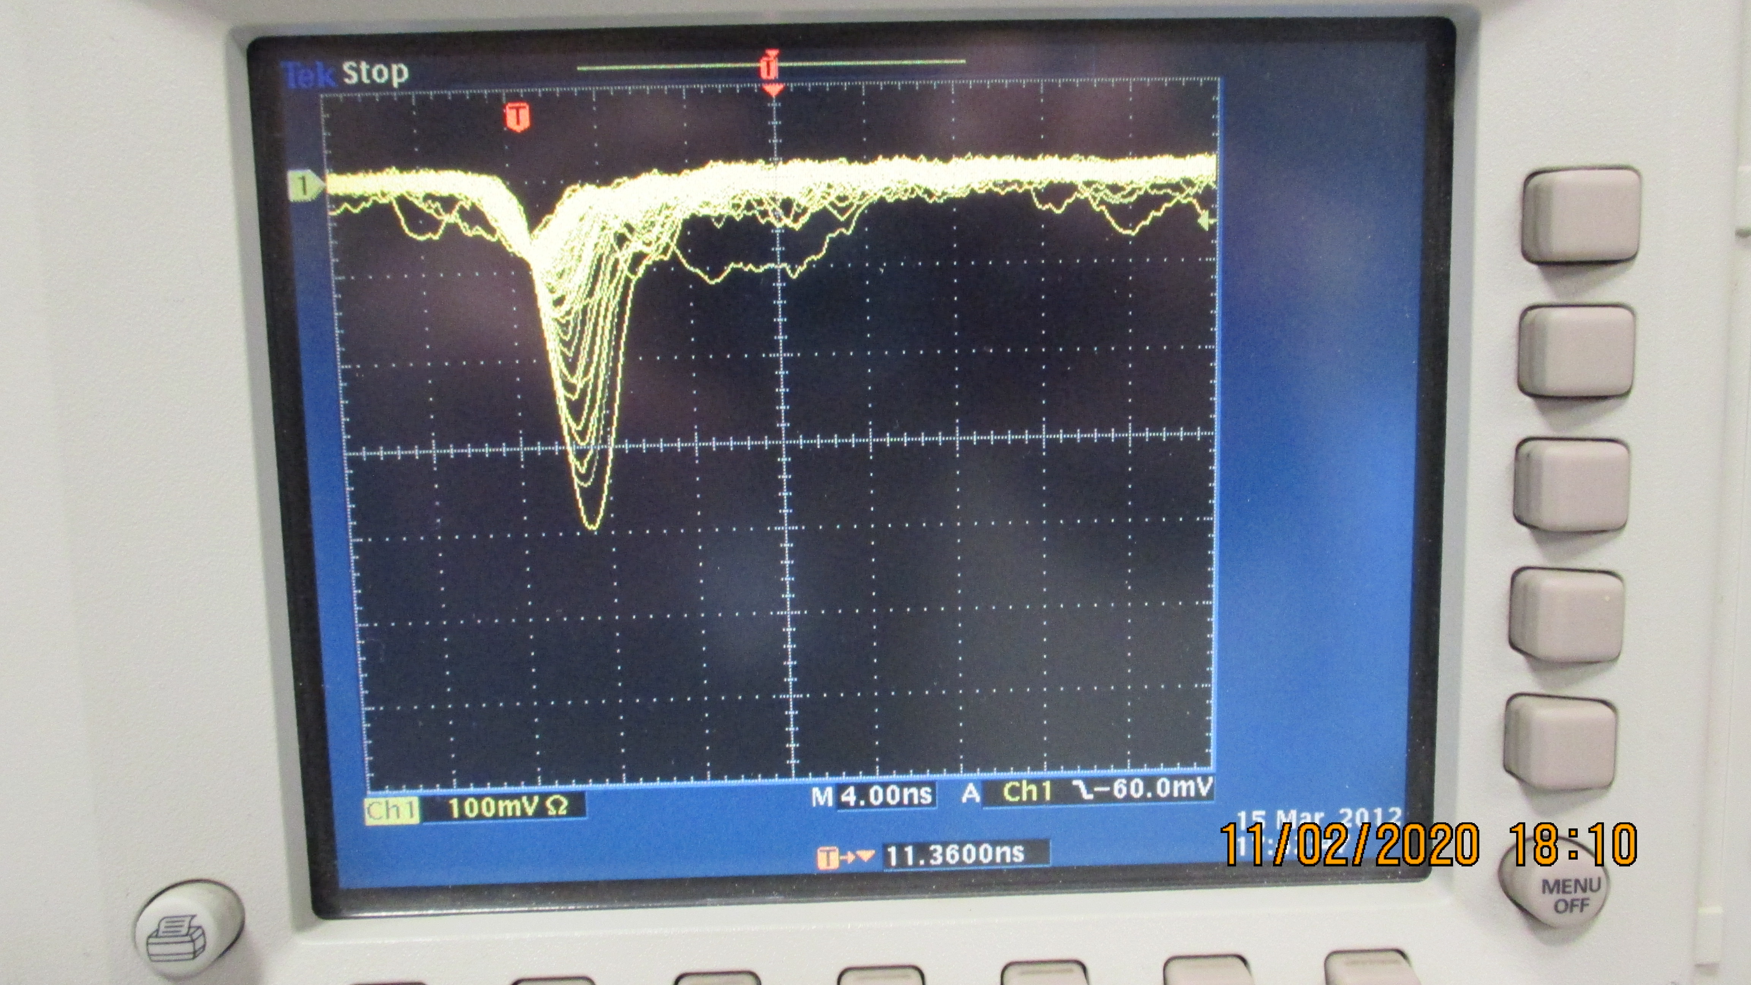Viewport: 1751px width, 985px height.
Task: Click the Stop acquisition status
Action: point(375,72)
